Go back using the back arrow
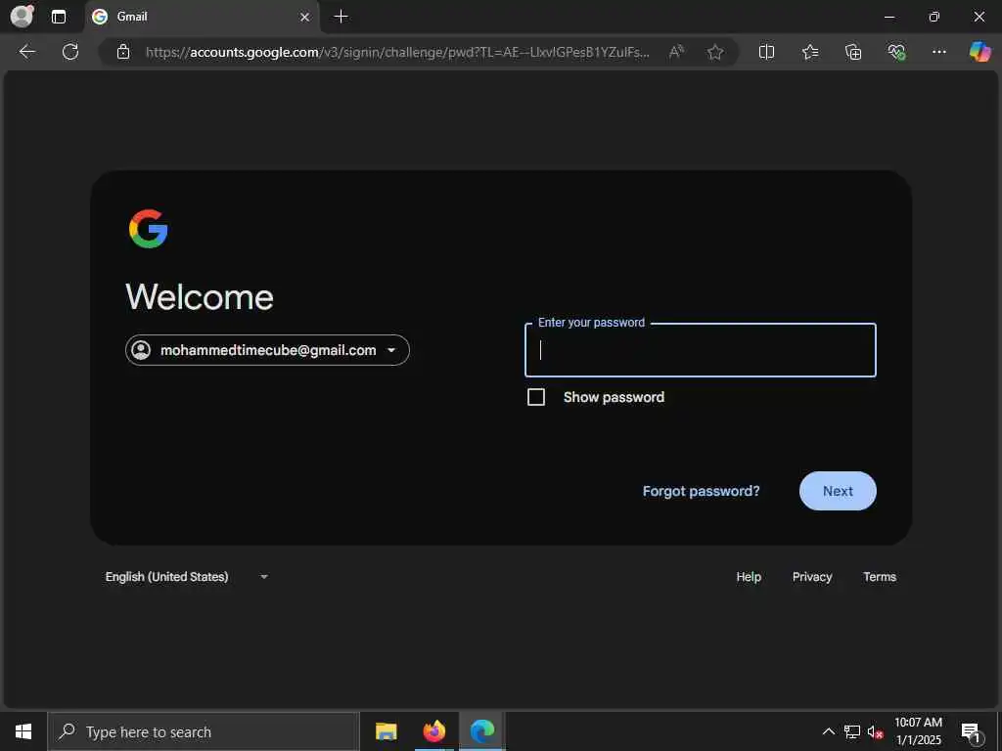This screenshot has height=751, width=1002. (27, 52)
